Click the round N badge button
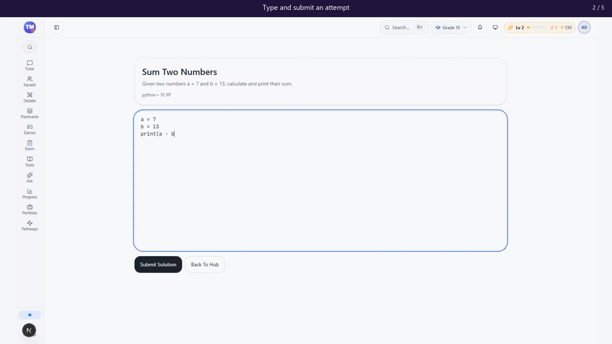The height and width of the screenshot is (344, 612). [29, 330]
